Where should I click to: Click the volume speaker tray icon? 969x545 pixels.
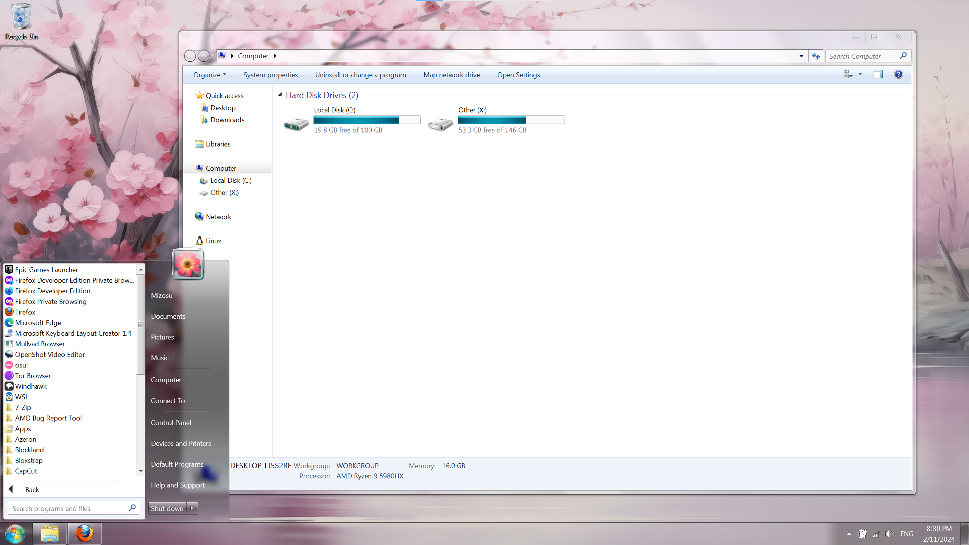point(890,534)
